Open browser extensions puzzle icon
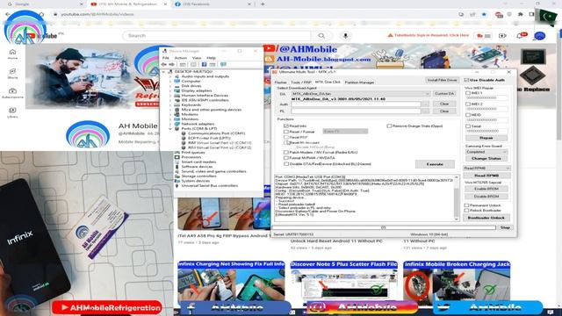This screenshot has width=562, height=316. (521, 14)
